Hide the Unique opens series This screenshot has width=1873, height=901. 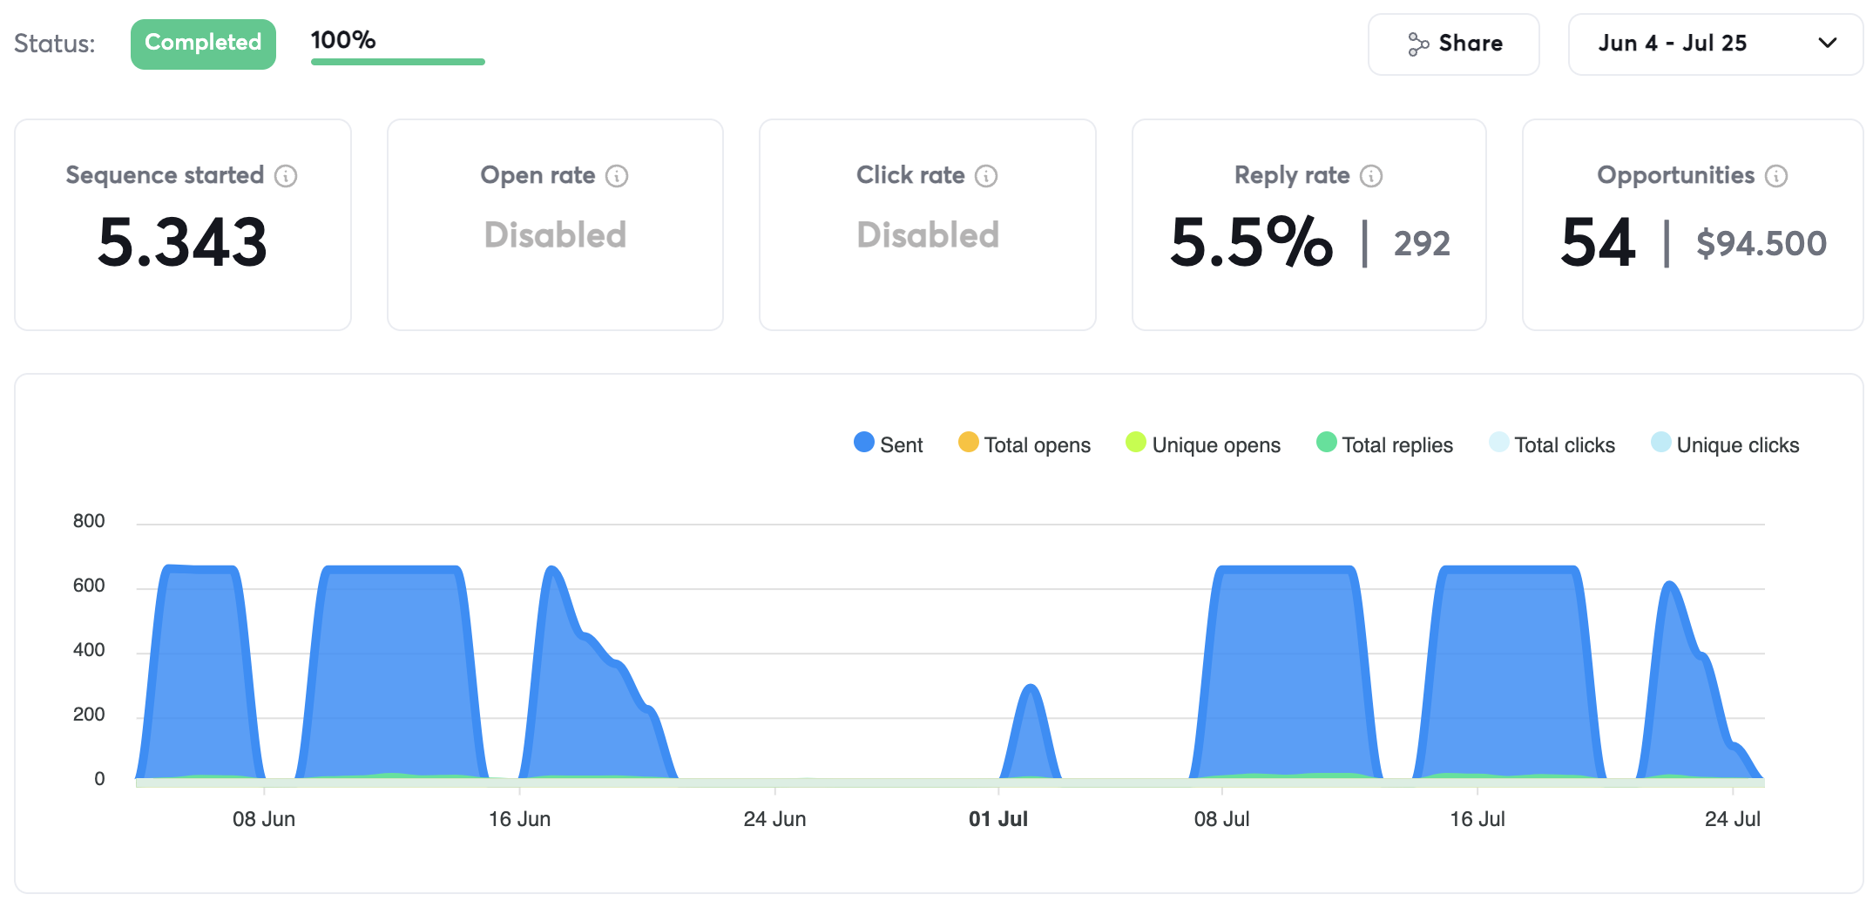coord(1202,444)
